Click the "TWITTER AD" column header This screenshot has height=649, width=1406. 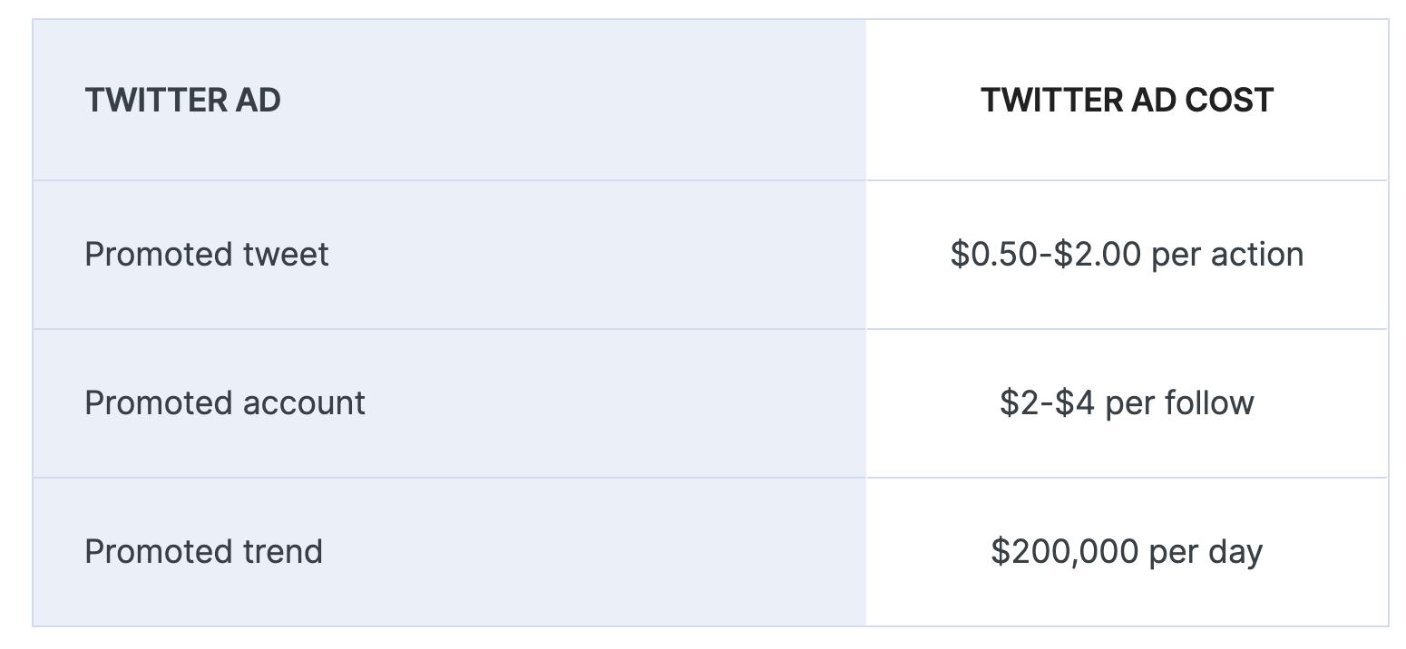[182, 100]
